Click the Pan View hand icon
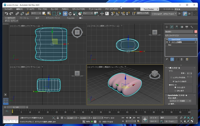200x126 pixels. (185, 121)
